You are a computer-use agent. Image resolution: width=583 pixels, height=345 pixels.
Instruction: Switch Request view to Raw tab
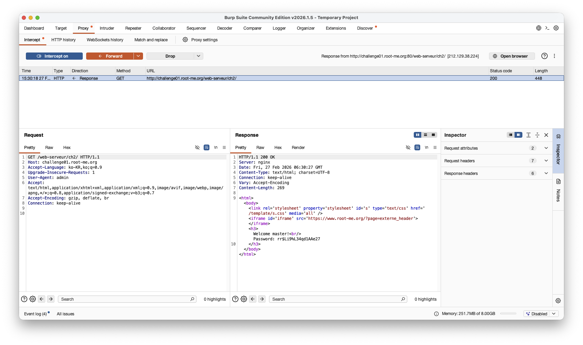click(49, 147)
